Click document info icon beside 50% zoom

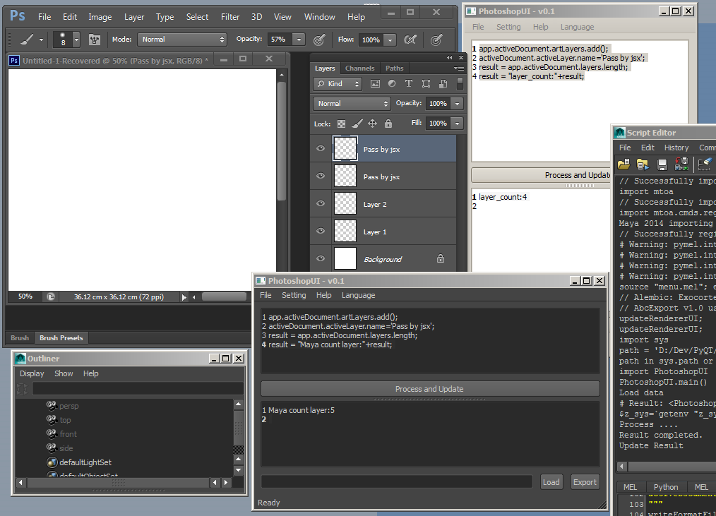[x=50, y=296]
